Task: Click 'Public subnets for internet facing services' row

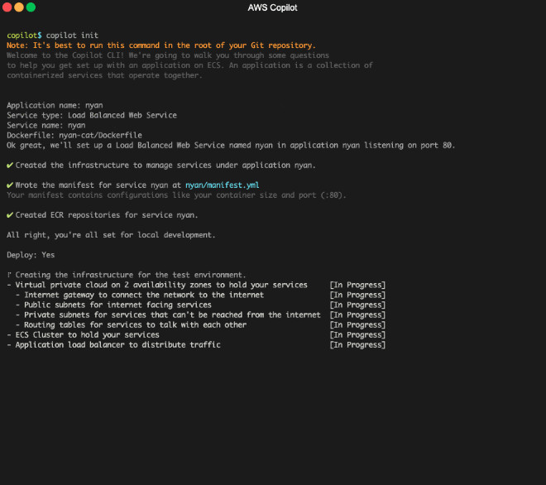Action: (x=200, y=305)
